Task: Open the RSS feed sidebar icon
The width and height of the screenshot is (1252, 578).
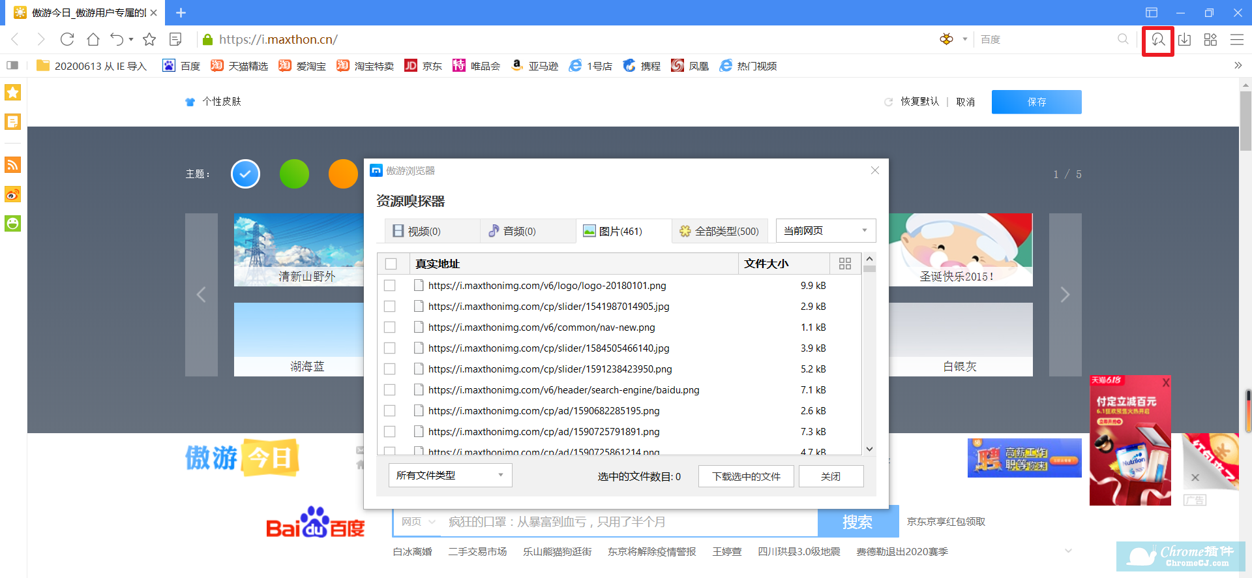Action: tap(13, 165)
